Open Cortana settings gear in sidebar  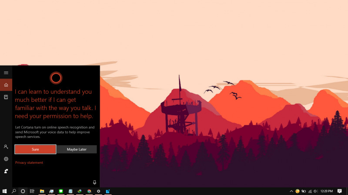(6, 159)
